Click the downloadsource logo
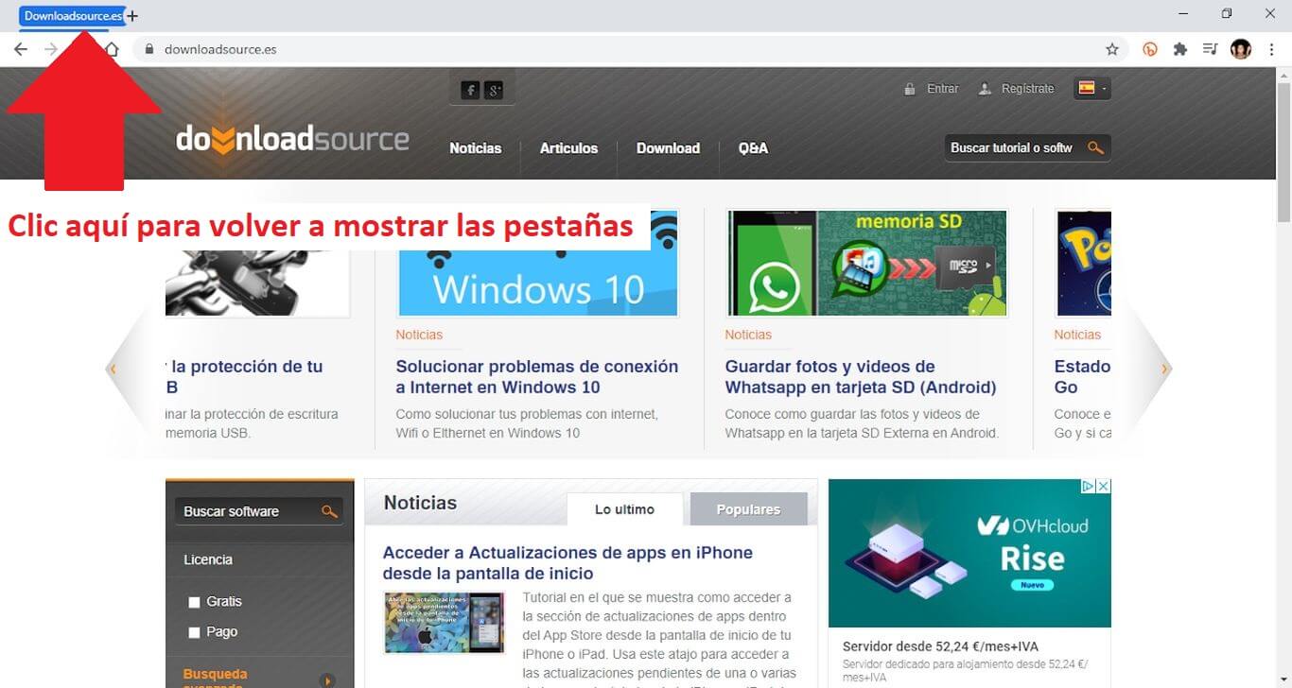The image size is (1292, 688). (x=292, y=139)
